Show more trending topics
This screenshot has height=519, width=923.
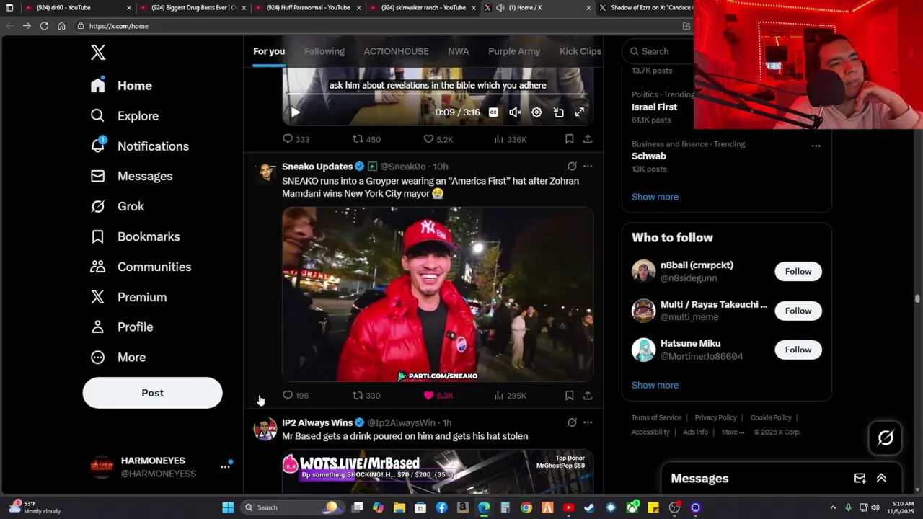click(655, 197)
